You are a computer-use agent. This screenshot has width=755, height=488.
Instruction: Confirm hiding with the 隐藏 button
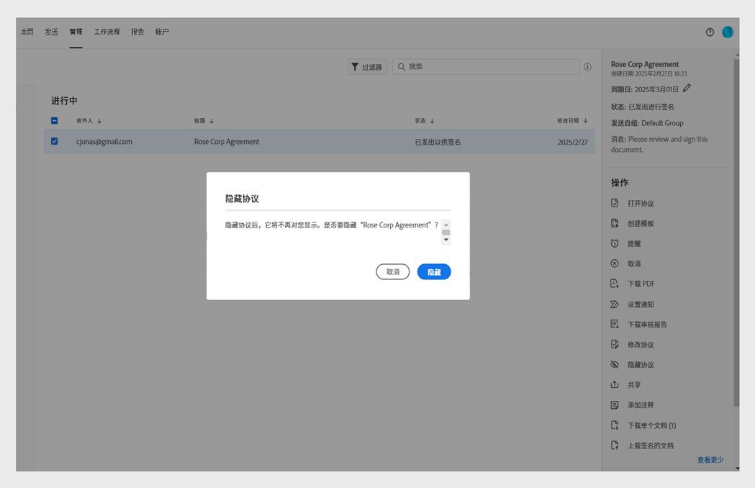[434, 271]
